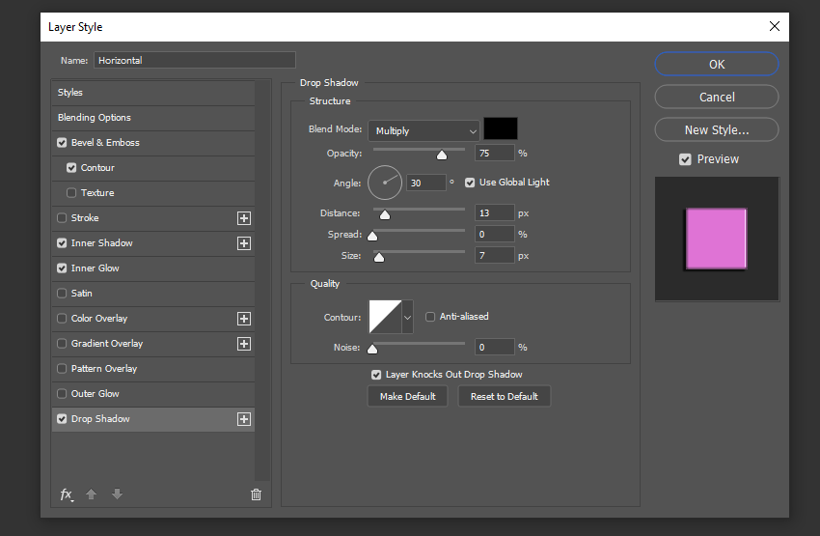The width and height of the screenshot is (820, 536).
Task: Open Inner Shadow settings
Action: tap(102, 242)
